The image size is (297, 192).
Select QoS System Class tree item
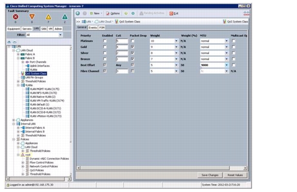[36, 73]
